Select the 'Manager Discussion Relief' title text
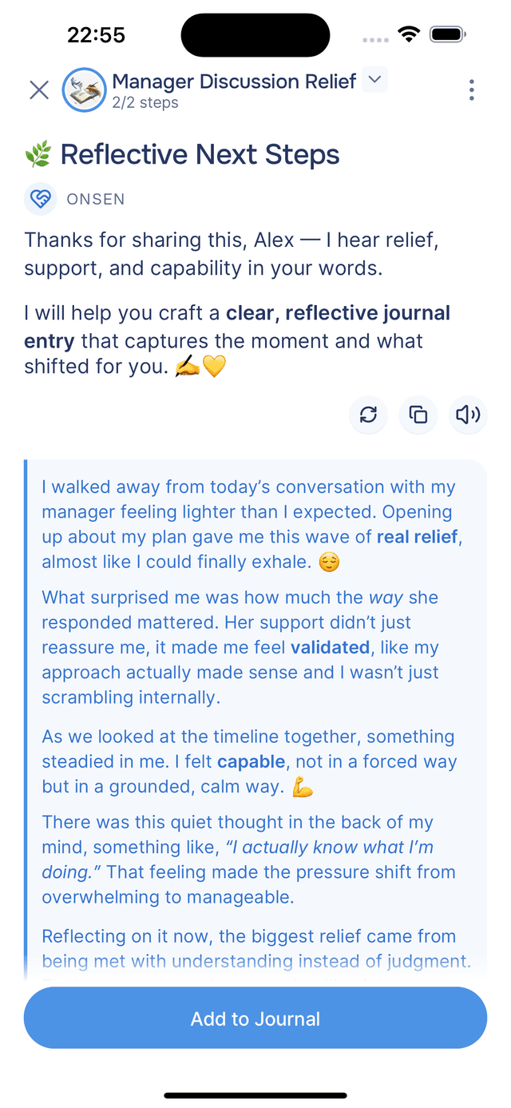Viewport: 511px width, 1108px height. point(234,81)
